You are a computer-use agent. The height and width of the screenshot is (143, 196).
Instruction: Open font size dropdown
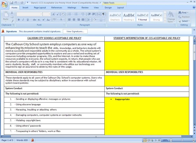[49, 14]
